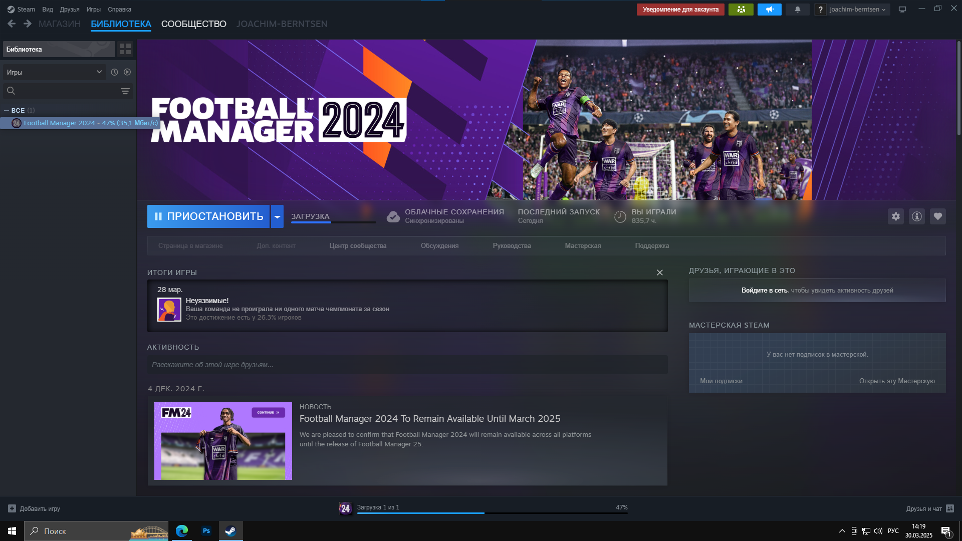The image size is (962, 541).
Task: Open the Мастерская link
Action: click(x=583, y=246)
